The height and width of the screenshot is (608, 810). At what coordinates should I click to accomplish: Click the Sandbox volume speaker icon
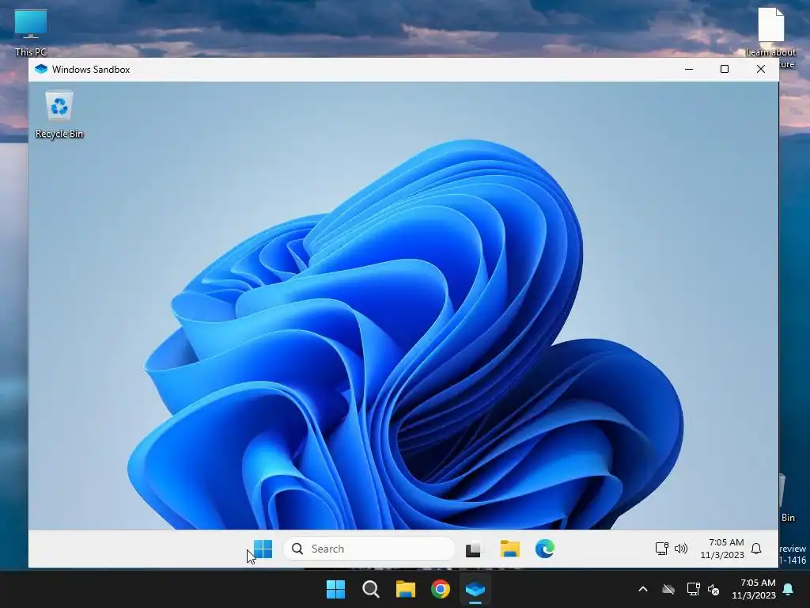(681, 549)
